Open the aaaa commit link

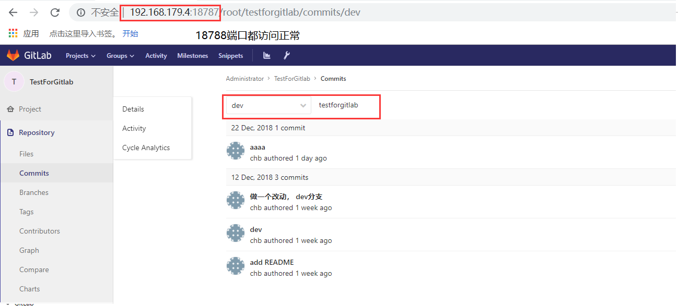click(x=258, y=148)
